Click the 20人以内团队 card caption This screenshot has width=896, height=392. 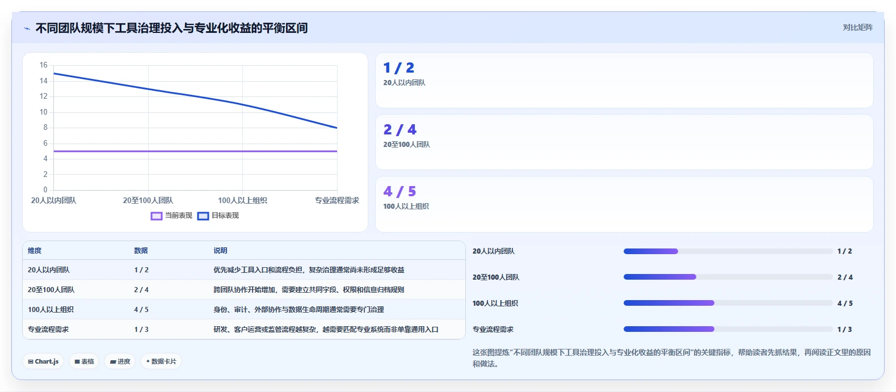(404, 83)
